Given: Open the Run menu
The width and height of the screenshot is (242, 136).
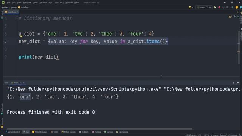Looking at the screenshot, I should [50, 3].
